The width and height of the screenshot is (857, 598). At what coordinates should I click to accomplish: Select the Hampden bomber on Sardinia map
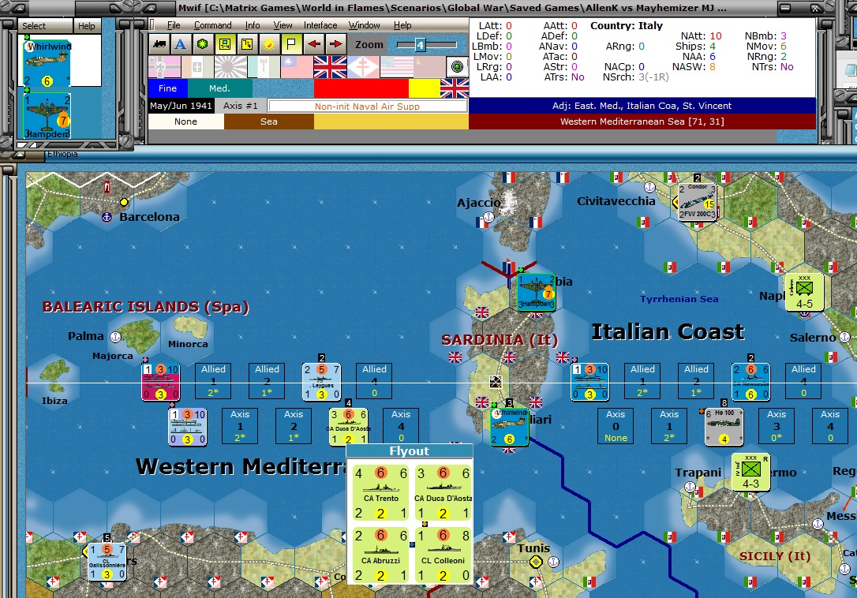[537, 293]
